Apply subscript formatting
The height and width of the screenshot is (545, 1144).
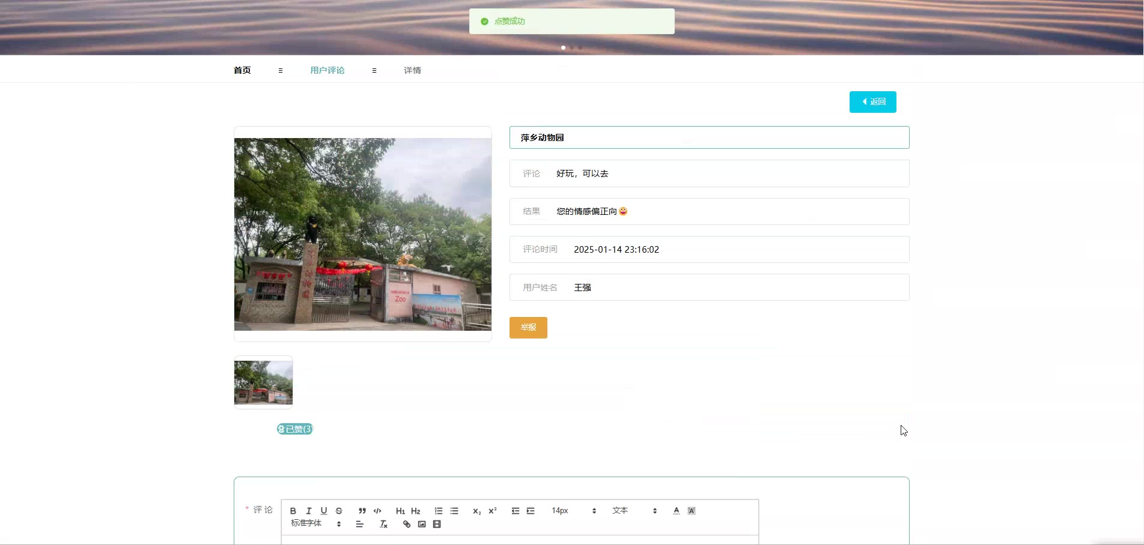(477, 511)
